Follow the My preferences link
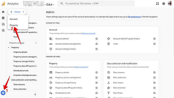174x98 pixels. point(134,17)
